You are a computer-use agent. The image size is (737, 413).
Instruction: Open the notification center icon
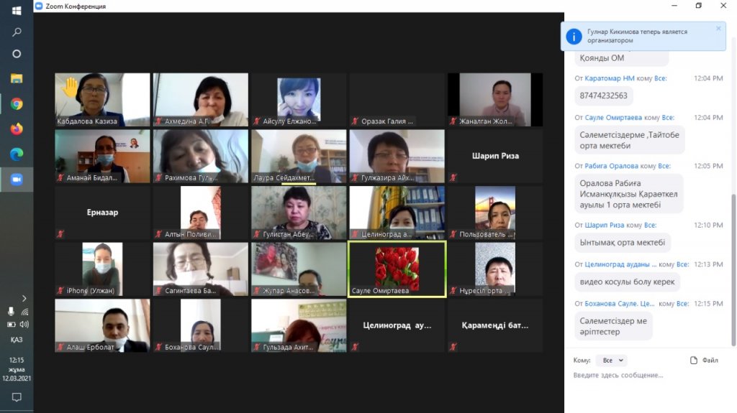click(x=16, y=397)
